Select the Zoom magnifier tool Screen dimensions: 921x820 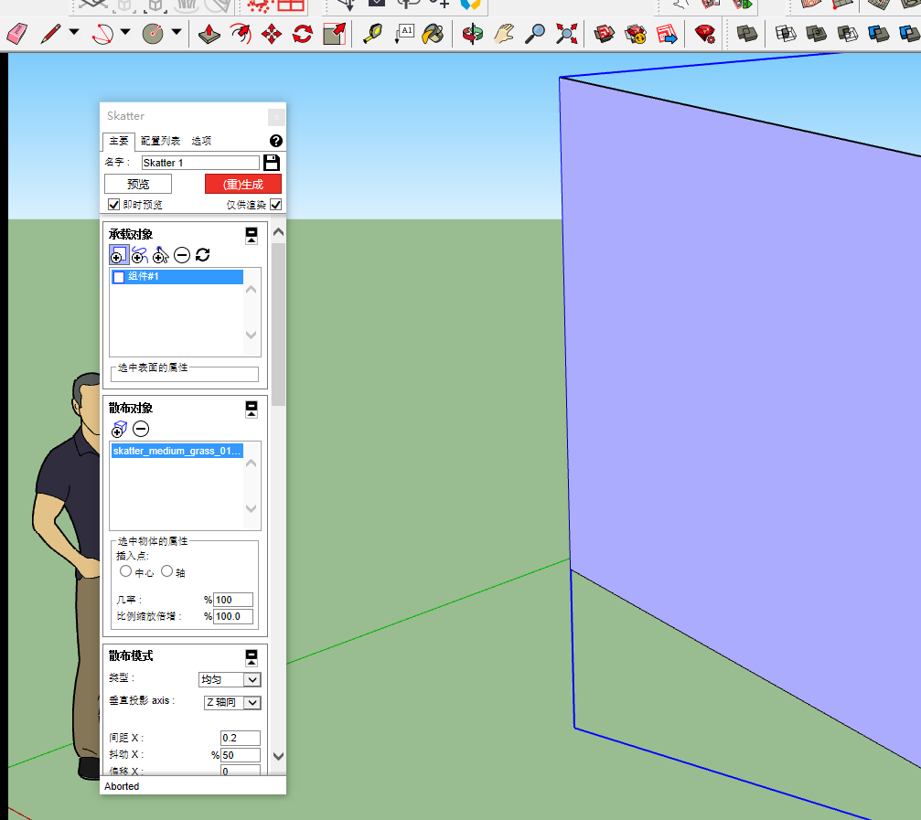point(535,35)
